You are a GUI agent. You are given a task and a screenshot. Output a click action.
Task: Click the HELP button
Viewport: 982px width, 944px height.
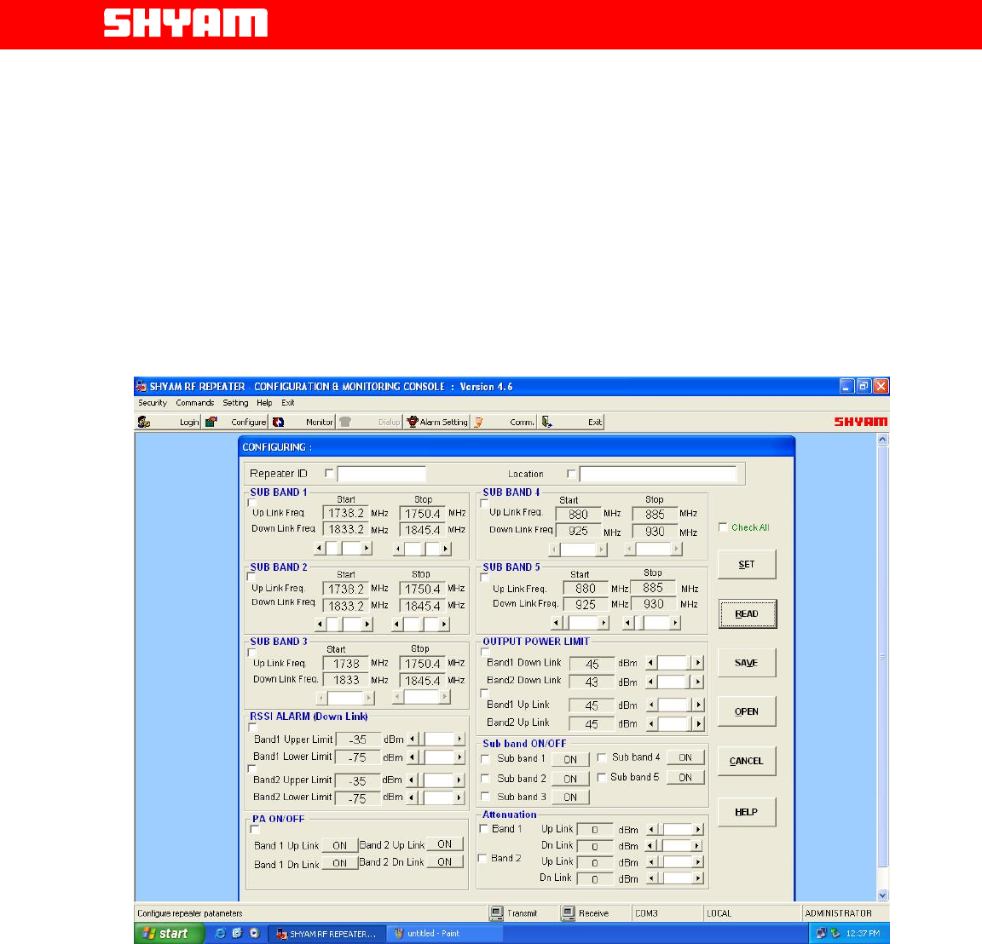coord(747,812)
